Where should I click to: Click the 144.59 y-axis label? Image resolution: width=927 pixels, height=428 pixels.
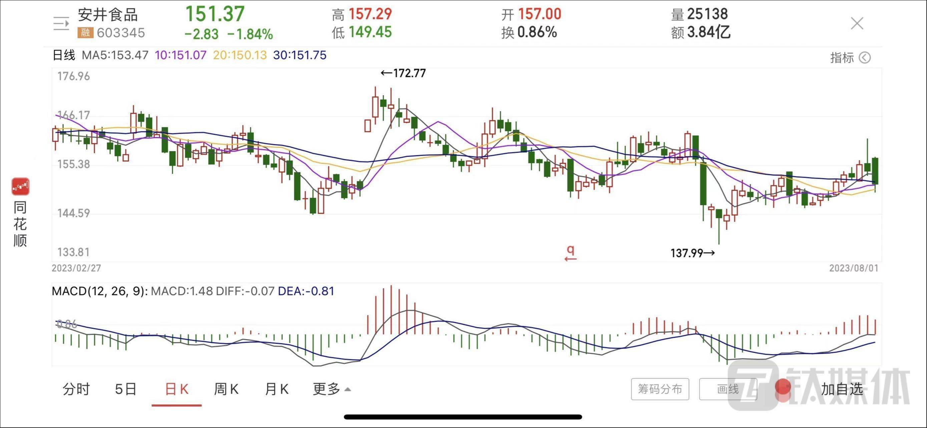pos(74,213)
